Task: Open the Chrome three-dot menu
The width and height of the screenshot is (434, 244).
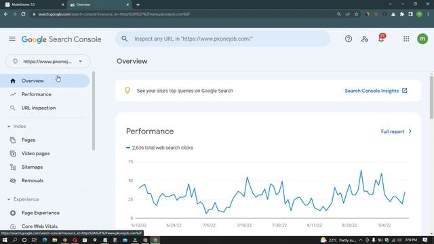Action: [428, 14]
